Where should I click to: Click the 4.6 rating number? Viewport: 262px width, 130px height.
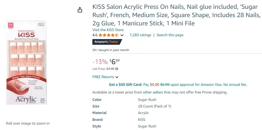coord(95,35)
